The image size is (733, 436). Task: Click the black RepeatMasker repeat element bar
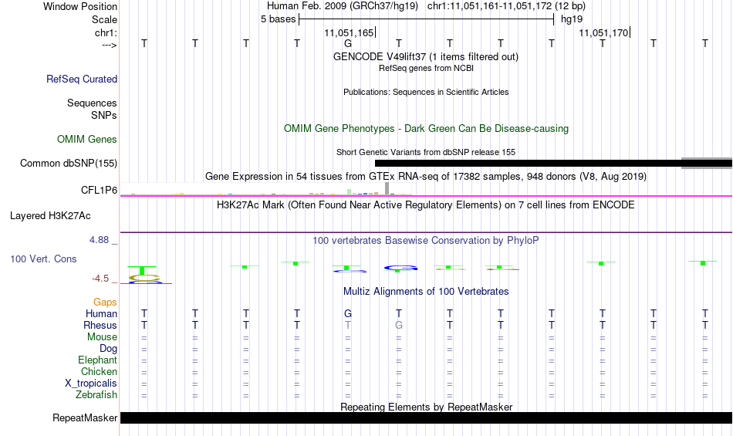[x=427, y=417]
